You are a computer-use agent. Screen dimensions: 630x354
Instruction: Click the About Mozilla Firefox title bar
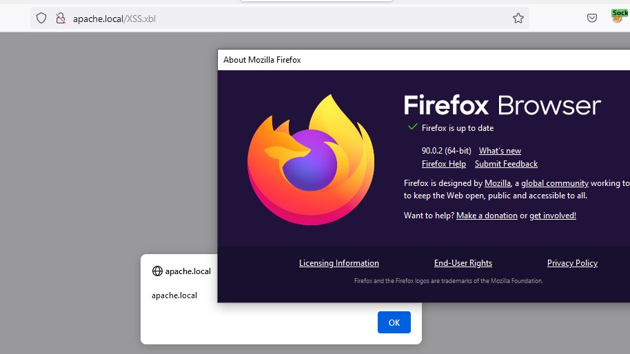click(423, 60)
